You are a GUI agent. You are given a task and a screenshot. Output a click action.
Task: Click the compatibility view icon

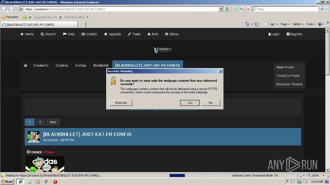pos(235,9)
